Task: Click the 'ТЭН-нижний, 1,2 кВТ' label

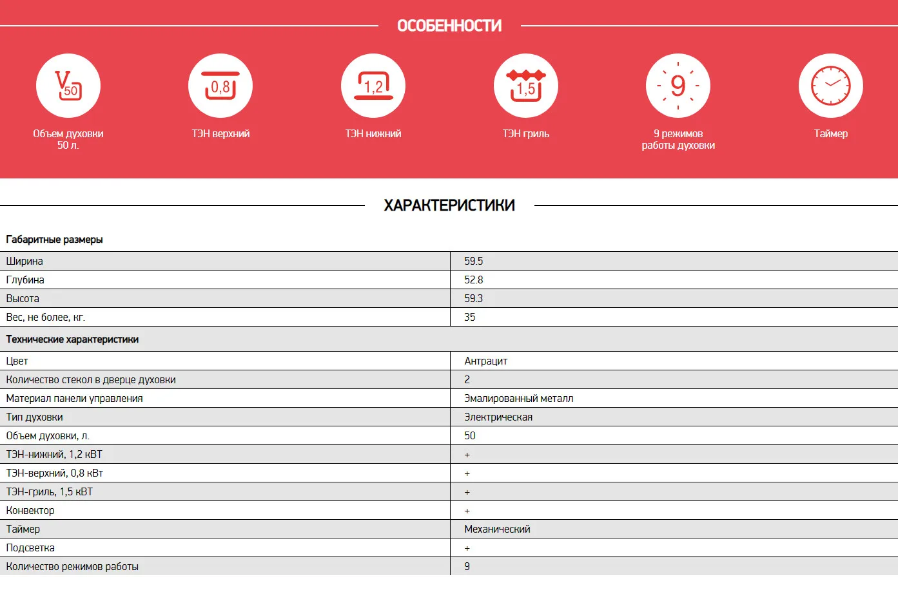Action: click(x=54, y=454)
